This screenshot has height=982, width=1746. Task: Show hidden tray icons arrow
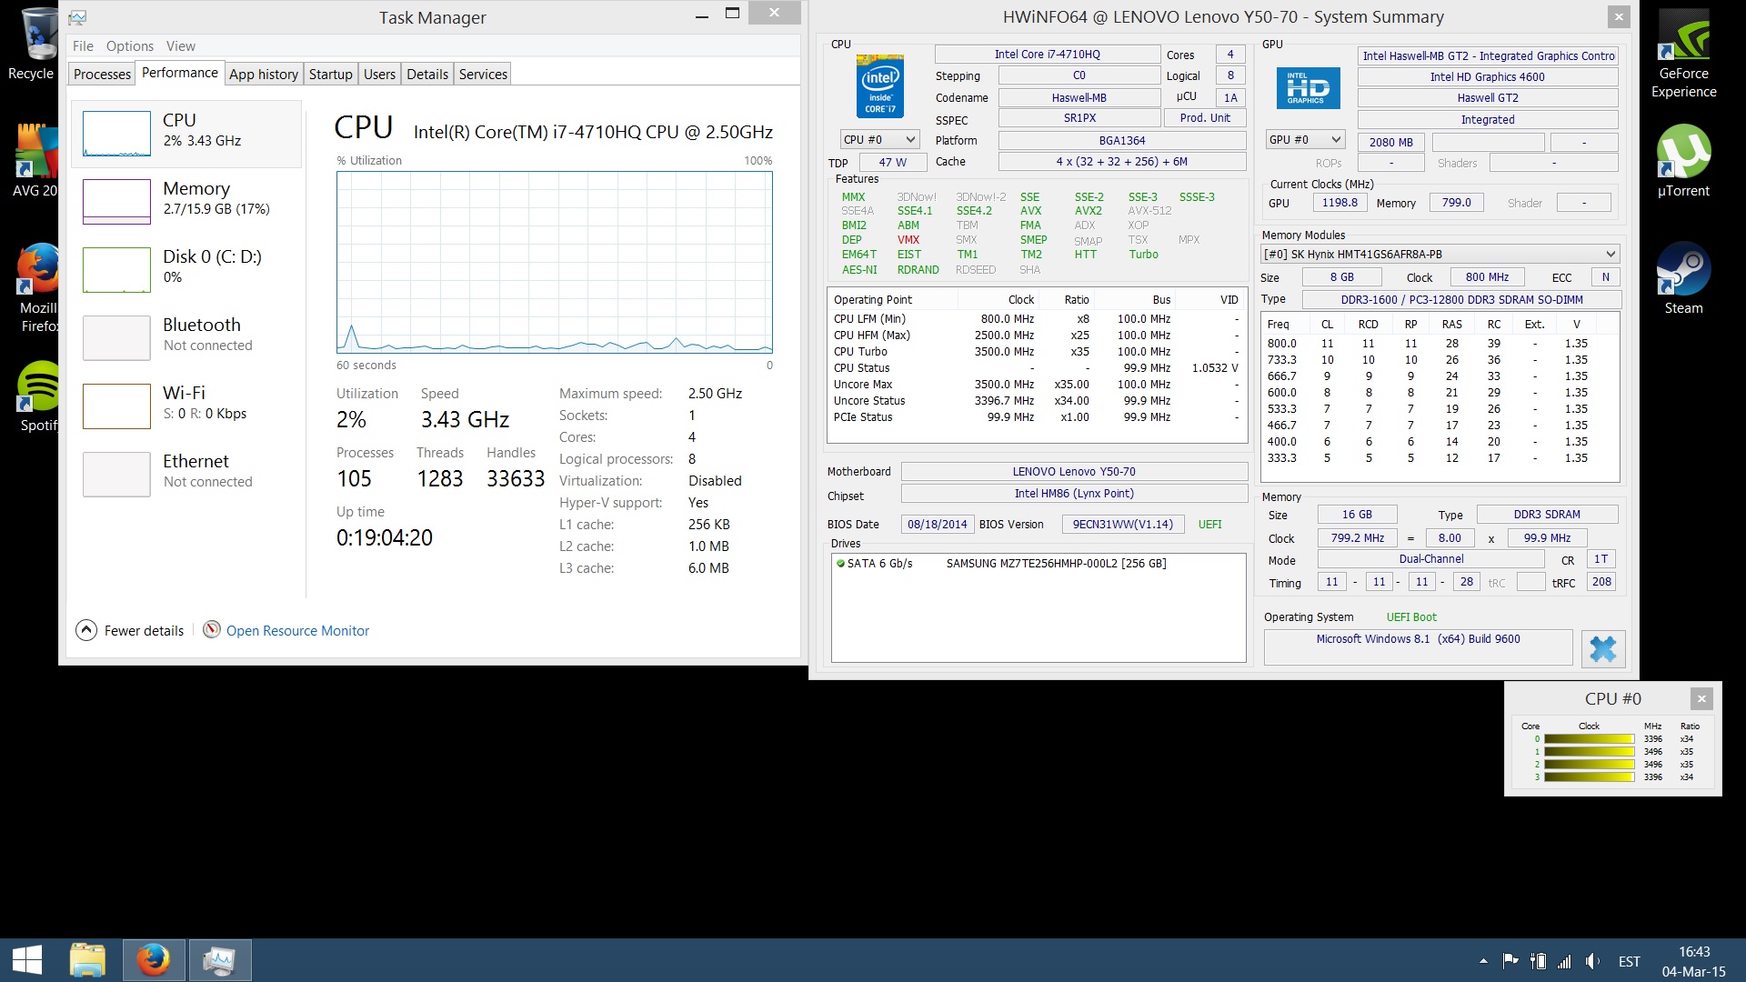(1483, 961)
